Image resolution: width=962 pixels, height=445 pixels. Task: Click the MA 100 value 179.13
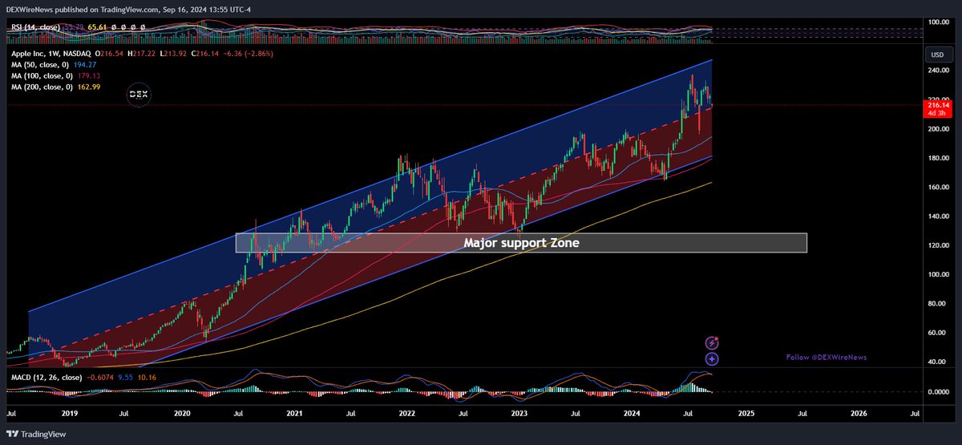tap(87, 75)
